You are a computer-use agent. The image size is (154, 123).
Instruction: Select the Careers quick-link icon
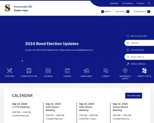67,70
